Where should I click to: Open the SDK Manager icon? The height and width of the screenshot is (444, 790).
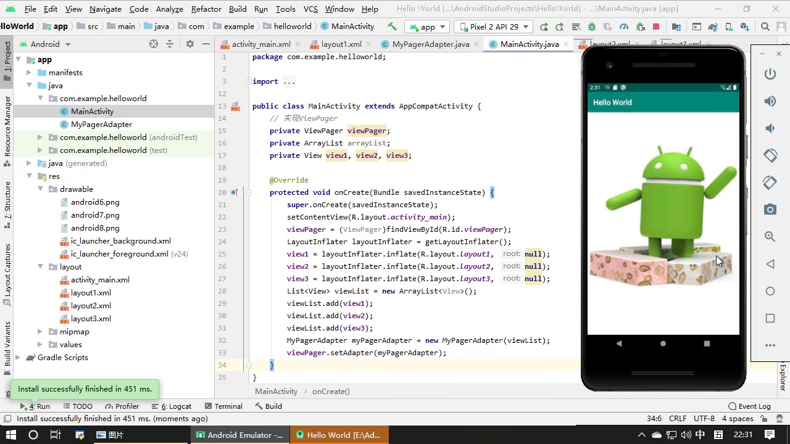click(x=745, y=27)
